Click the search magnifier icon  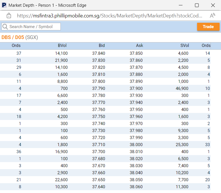5,27
